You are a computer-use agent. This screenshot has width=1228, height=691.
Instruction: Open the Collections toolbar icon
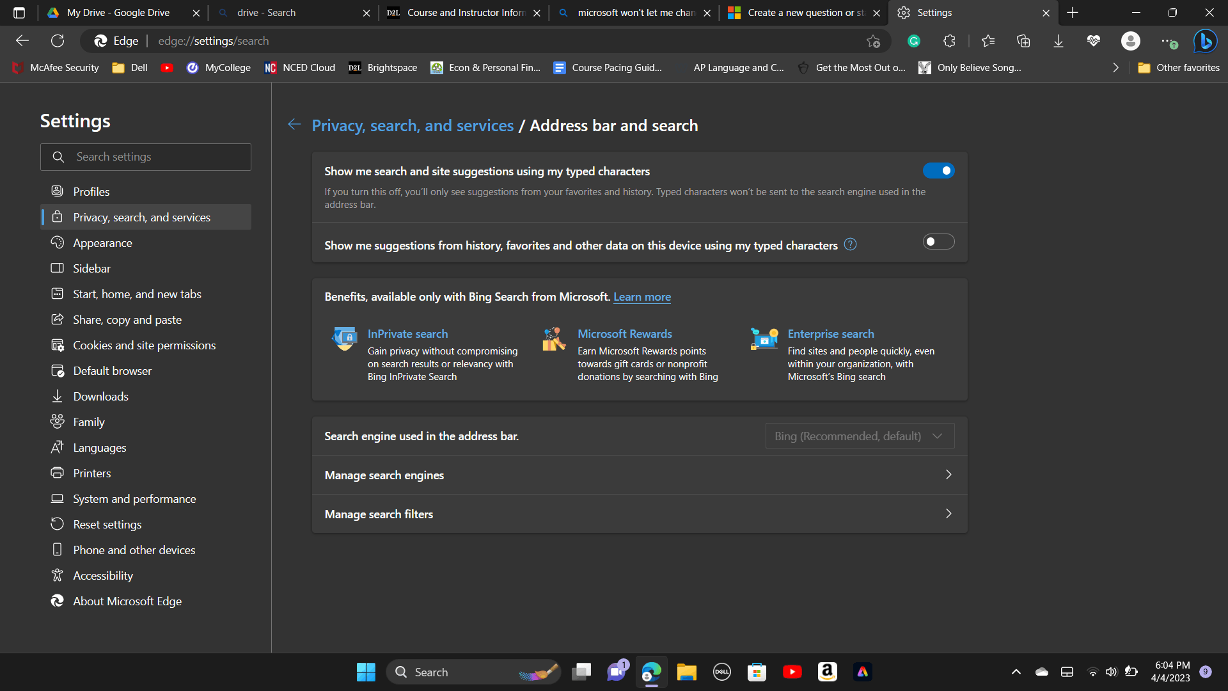tap(1023, 41)
